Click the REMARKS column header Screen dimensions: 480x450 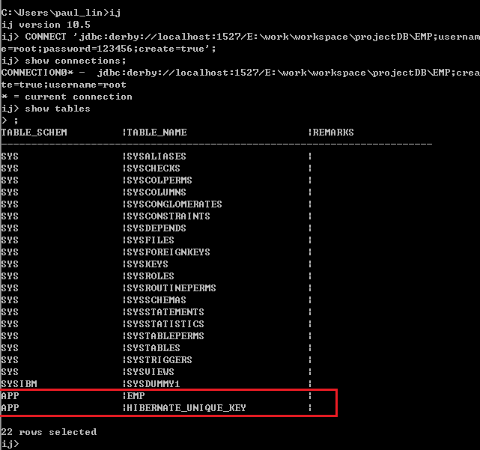click(333, 133)
